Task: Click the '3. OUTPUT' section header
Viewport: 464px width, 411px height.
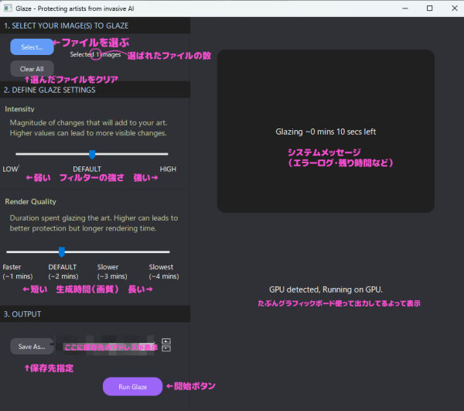Action: point(22,314)
